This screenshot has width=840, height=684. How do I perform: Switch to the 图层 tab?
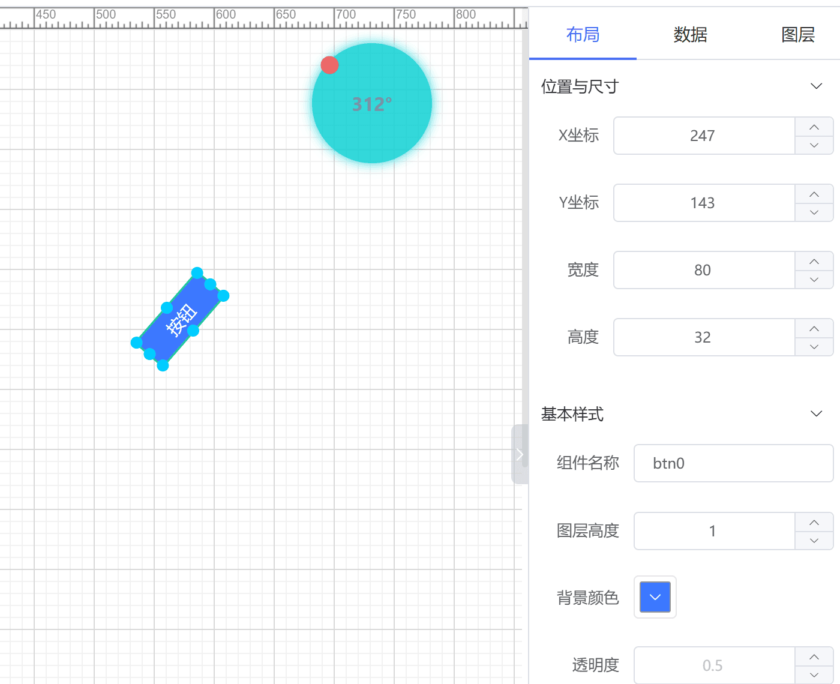pyautogui.click(x=798, y=35)
